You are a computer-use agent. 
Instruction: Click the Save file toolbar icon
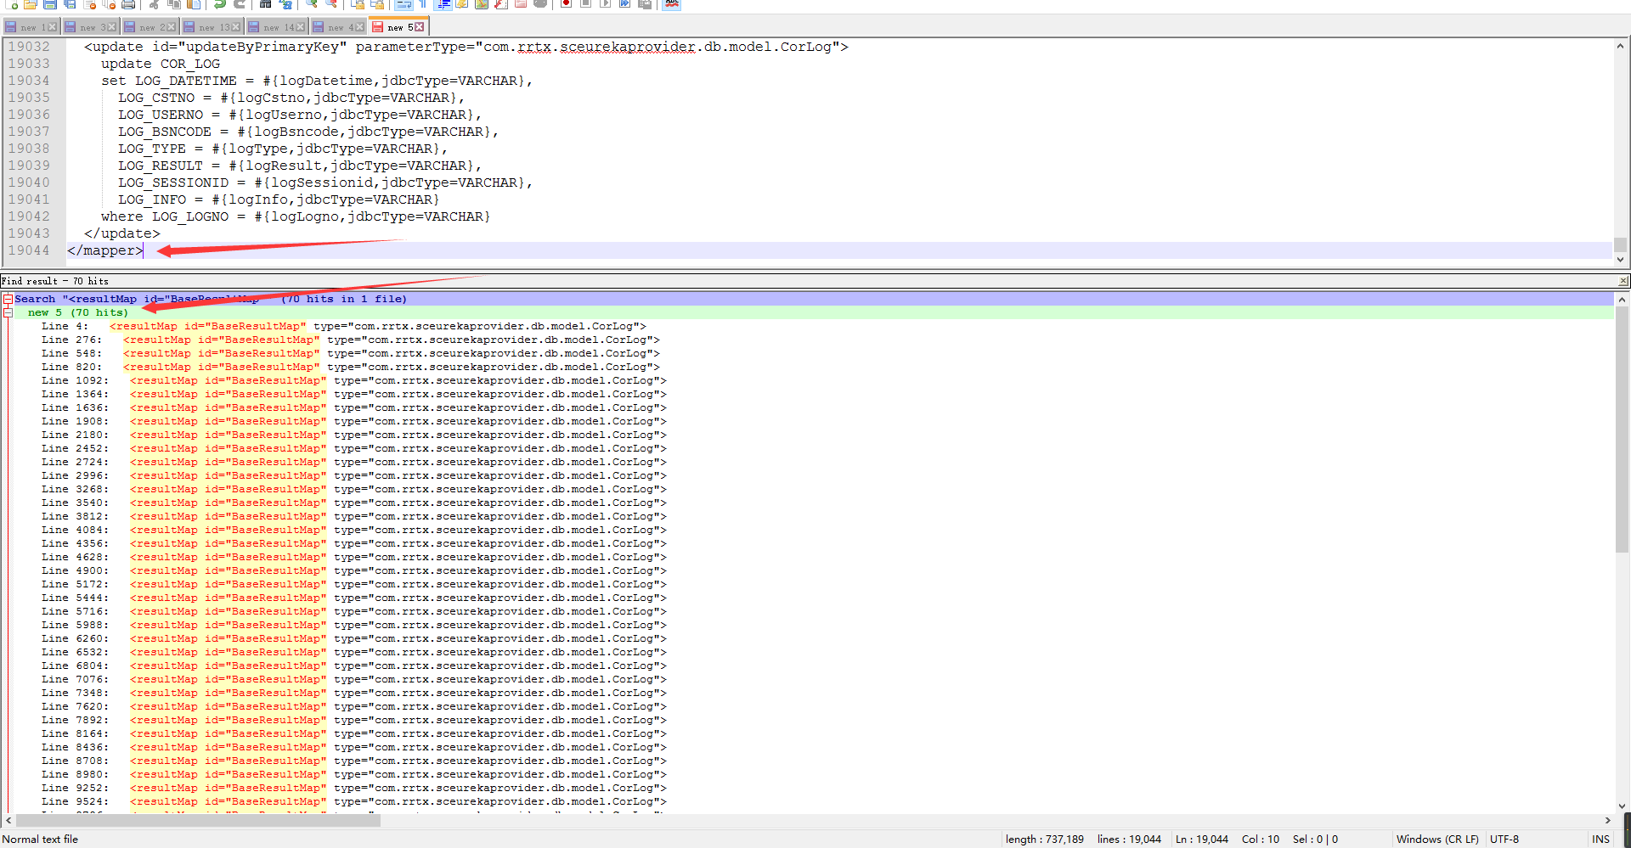(x=50, y=4)
